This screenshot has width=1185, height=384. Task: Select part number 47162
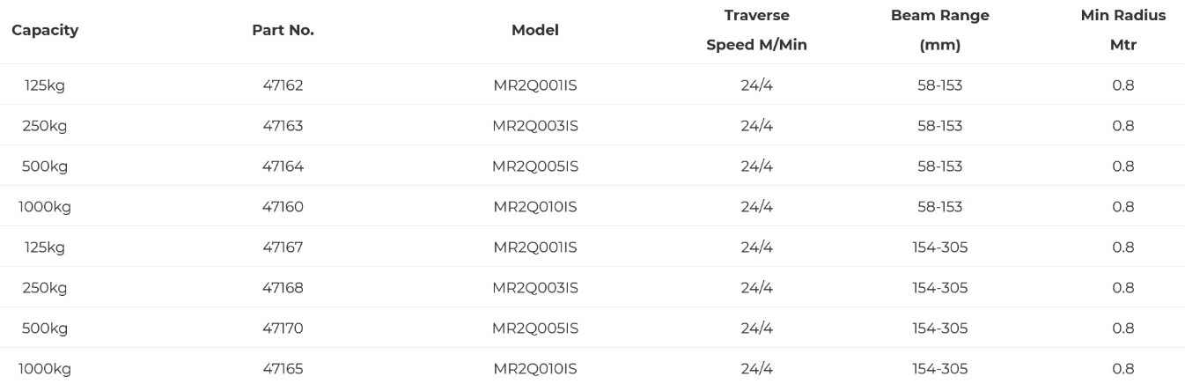coord(283,85)
